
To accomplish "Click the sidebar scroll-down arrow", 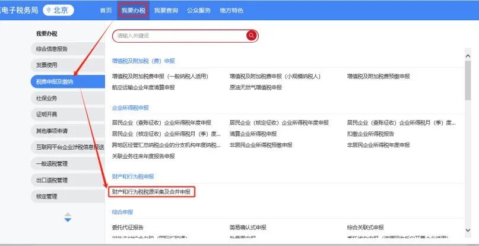I will 68,220.
